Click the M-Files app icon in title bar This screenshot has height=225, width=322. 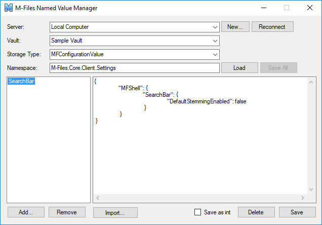(9, 8)
